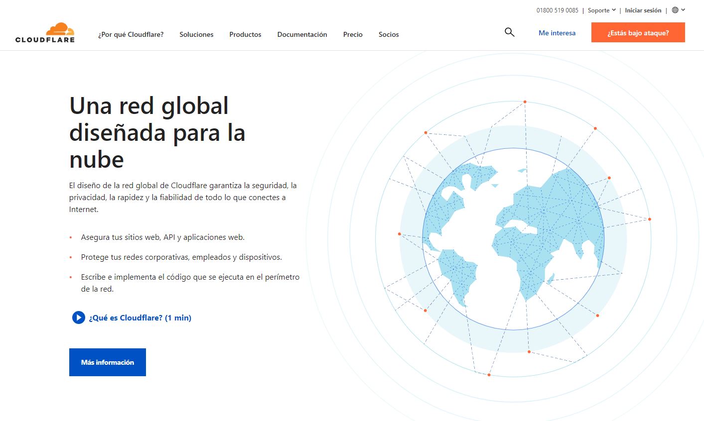Expand the language selector chevron
The width and height of the screenshot is (704, 421).
click(683, 10)
